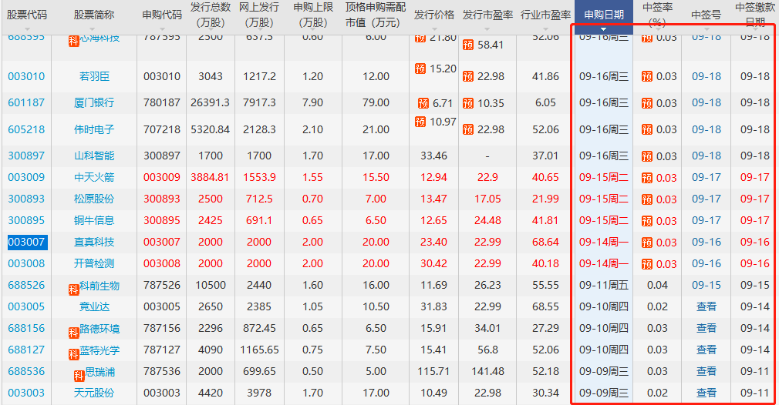Click 查看 in the 蓝特光学 row
Screen dimensions: 779x405
point(706,350)
